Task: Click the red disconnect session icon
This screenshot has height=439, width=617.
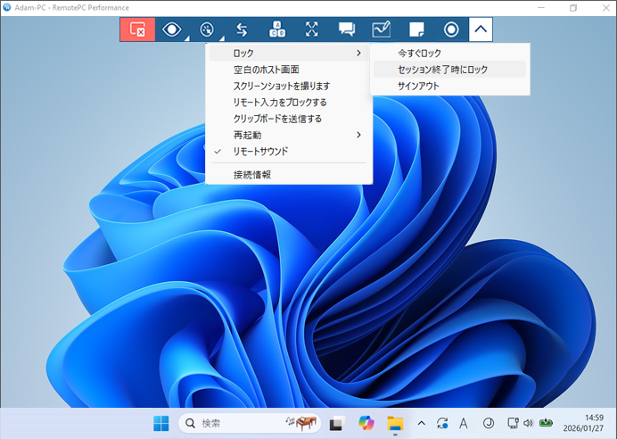Action: point(137,29)
